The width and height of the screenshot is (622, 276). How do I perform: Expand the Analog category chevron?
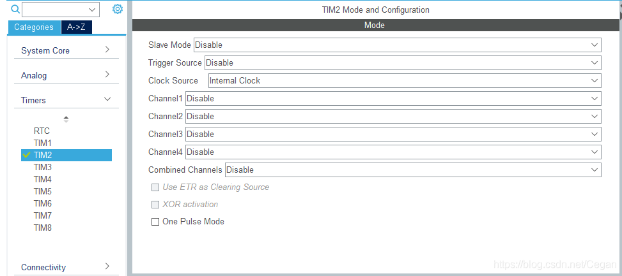(x=107, y=75)
